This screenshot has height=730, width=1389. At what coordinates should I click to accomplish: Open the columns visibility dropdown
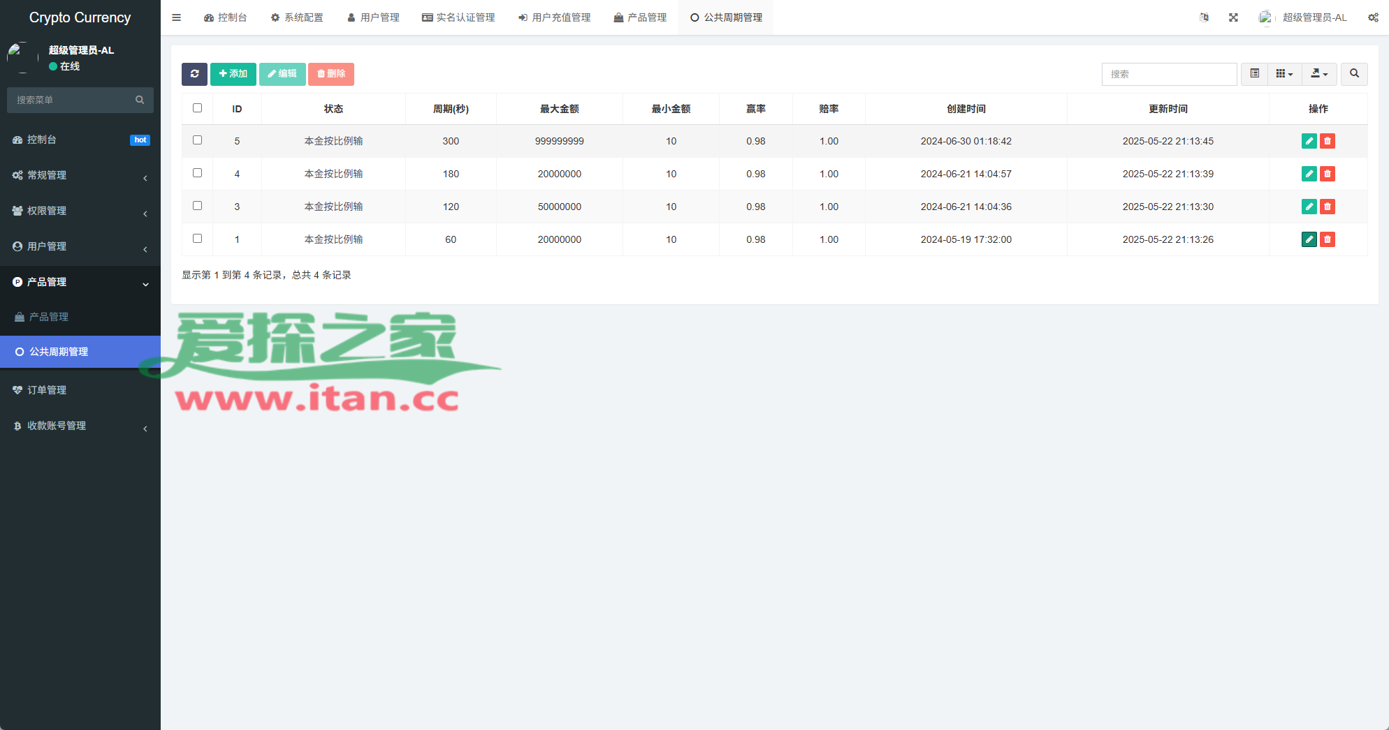coord(1283,74)
